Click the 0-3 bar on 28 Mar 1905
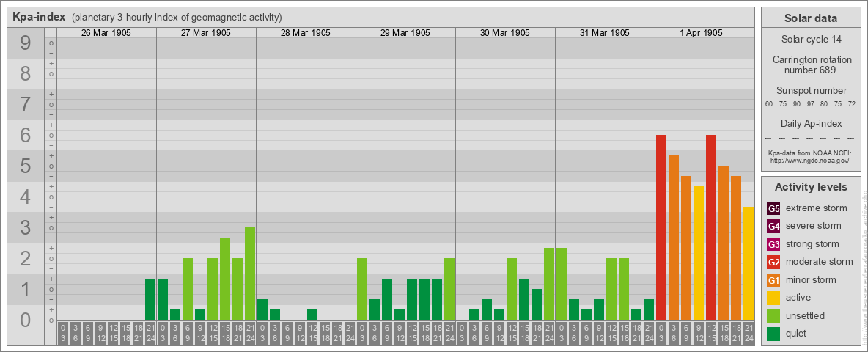The height and width of the screenshot is (352, 868). (262, 310)
